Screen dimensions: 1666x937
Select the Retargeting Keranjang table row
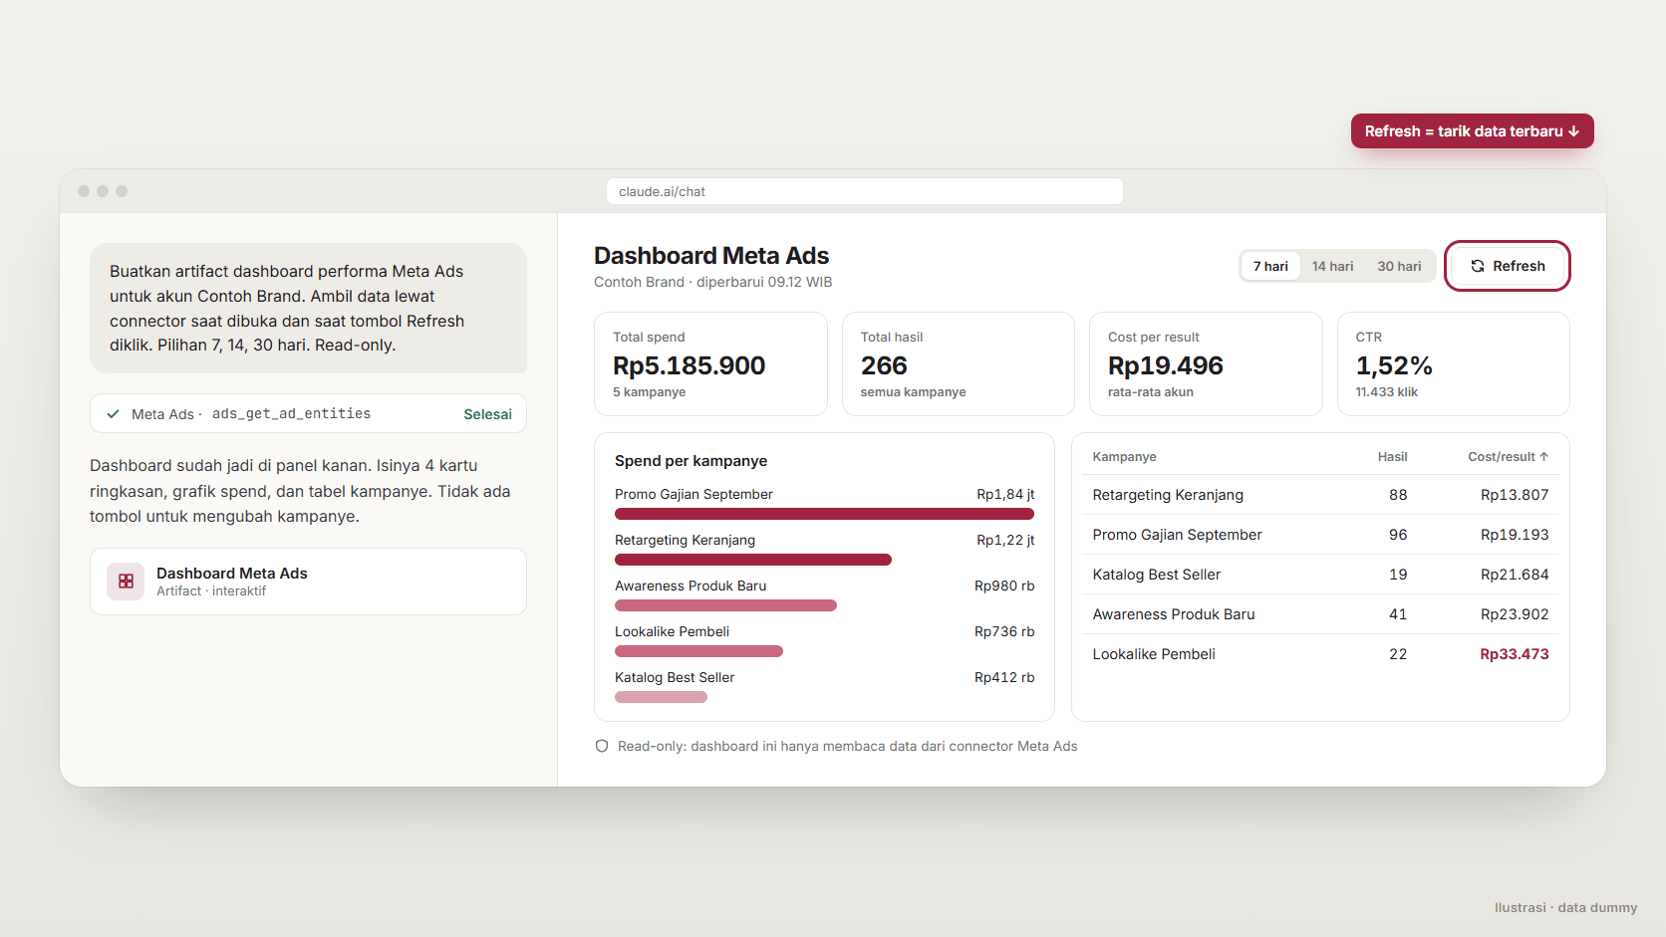[x=1320, y=495]
